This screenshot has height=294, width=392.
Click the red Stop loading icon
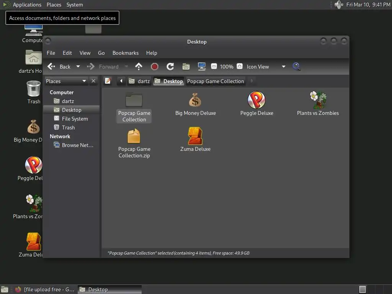click(x=155, y=67)
